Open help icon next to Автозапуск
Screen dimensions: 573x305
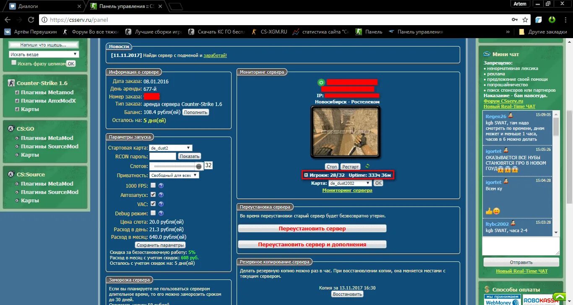click(x=161, y=195)
